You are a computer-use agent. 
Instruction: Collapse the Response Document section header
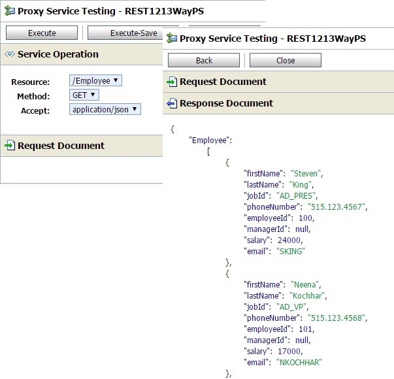coord(226,103)
